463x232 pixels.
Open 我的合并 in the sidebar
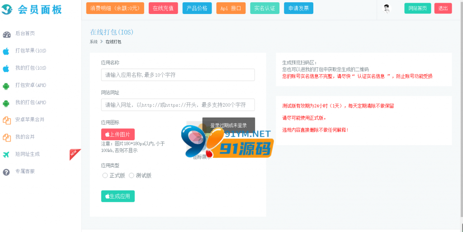[25, 137]
